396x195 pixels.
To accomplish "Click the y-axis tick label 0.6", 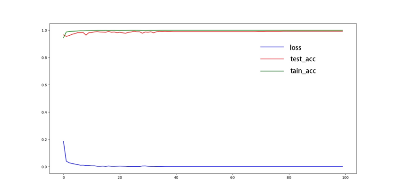I will pyautogui.click(x=44, y=85).
